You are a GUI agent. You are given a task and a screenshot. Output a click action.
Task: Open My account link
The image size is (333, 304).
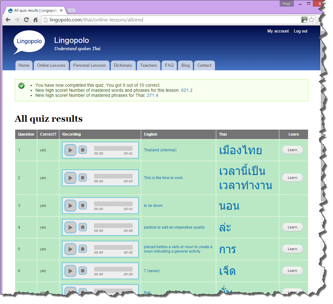[x=278, y=31]
